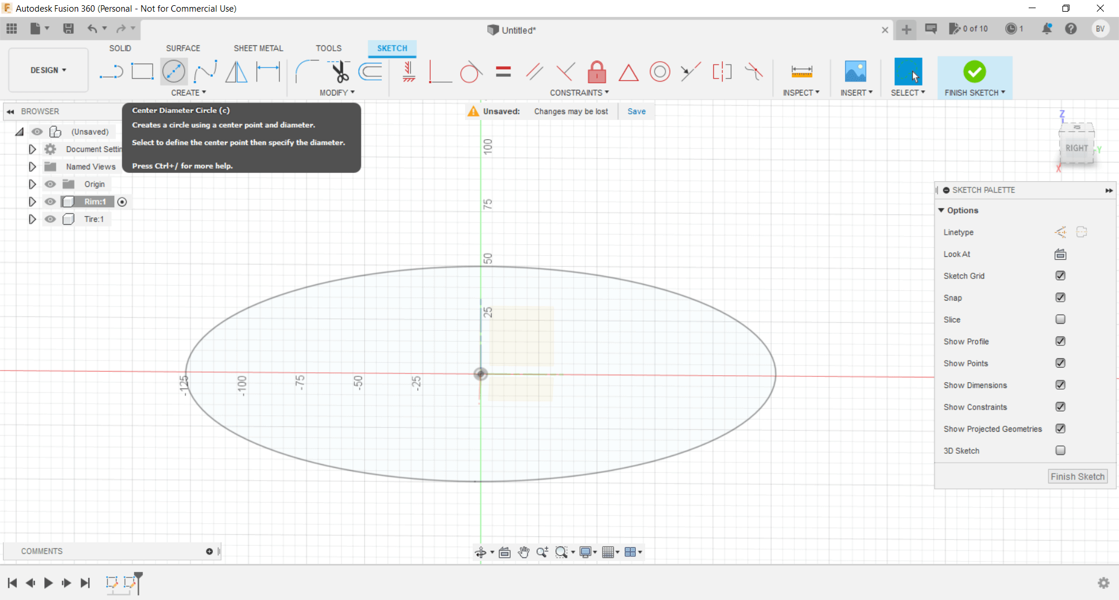Open the CONSTRAINTS dropdown menu
1119x600 pixels.
point(579,93)
